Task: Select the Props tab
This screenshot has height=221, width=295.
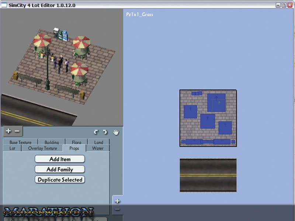Action: (x=74, y=148)
